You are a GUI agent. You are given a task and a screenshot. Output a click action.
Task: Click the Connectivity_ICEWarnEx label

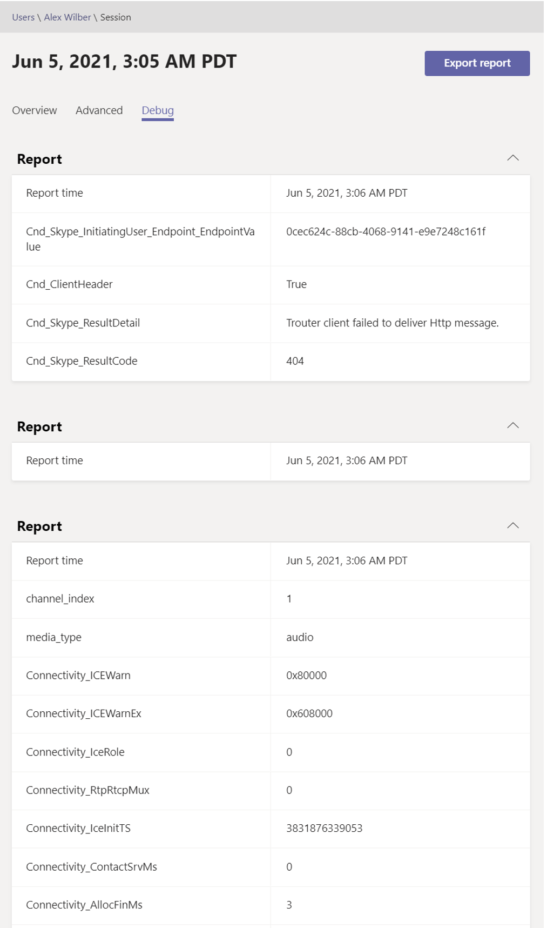pos(84,713)
